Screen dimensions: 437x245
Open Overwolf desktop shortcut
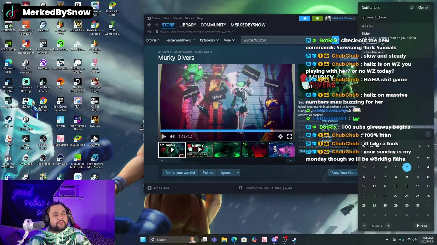pyautogui.click(x=95, y=141)
